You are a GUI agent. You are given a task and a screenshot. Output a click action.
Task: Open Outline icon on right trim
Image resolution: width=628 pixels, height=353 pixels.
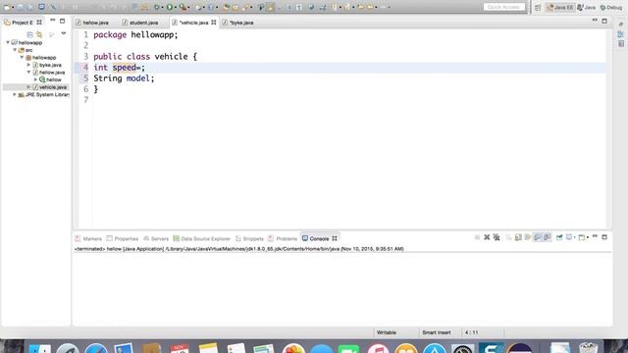(621, 34)
